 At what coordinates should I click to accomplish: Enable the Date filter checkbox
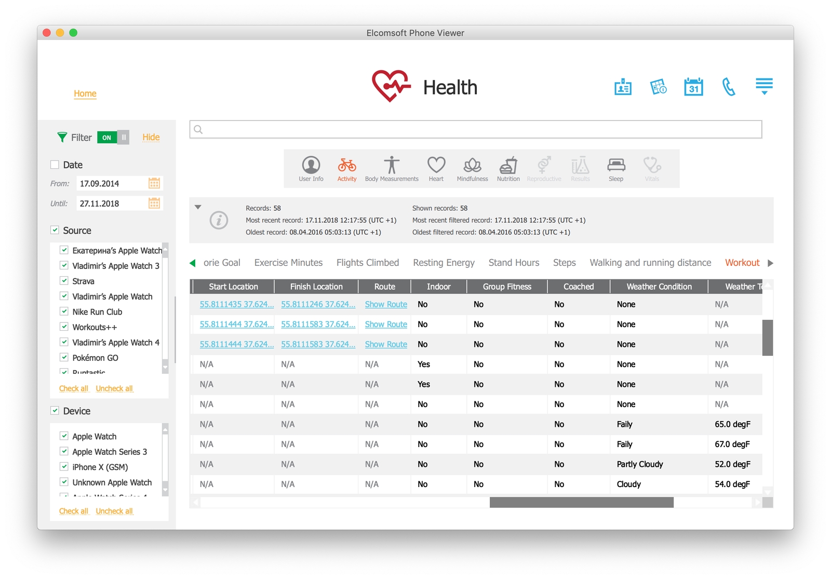click(55, 165)
